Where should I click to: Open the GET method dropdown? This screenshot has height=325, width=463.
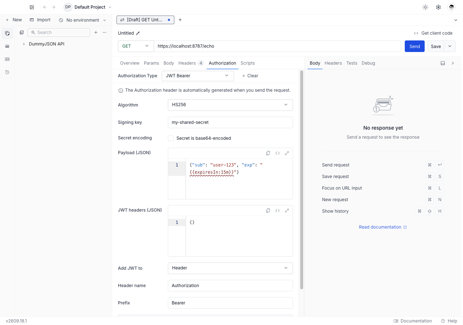coord(136,46)
